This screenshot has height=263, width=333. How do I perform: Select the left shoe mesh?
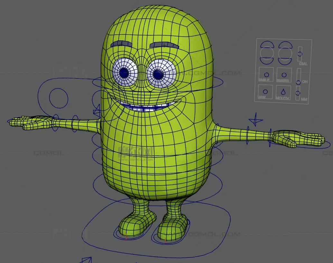pos(137,223)
